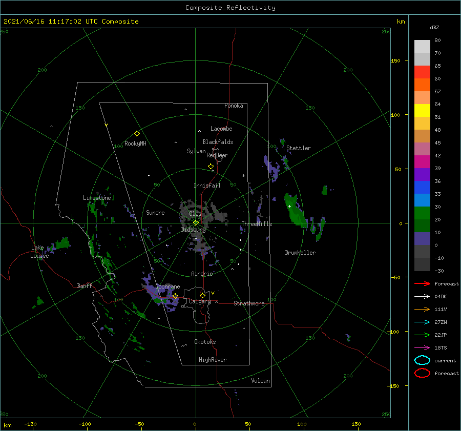Click the RockyMH label
Image resolution: width=461 pixels, height=431 pixels.
point(135,143)
